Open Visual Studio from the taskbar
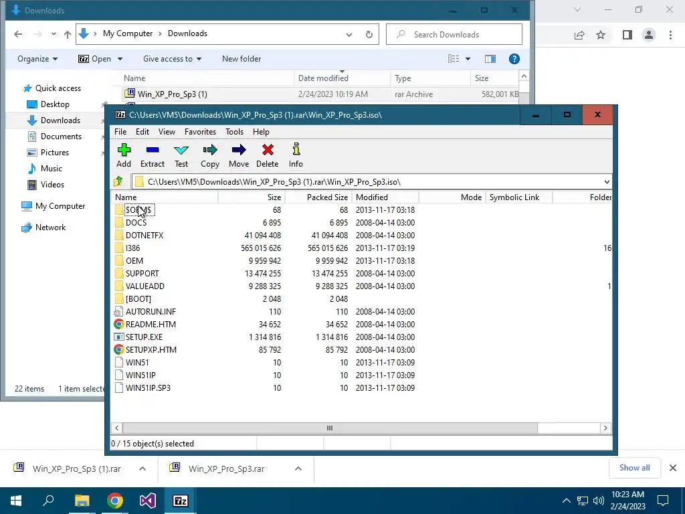The height and width of the screenshot is (514, 685). (148, 501)
